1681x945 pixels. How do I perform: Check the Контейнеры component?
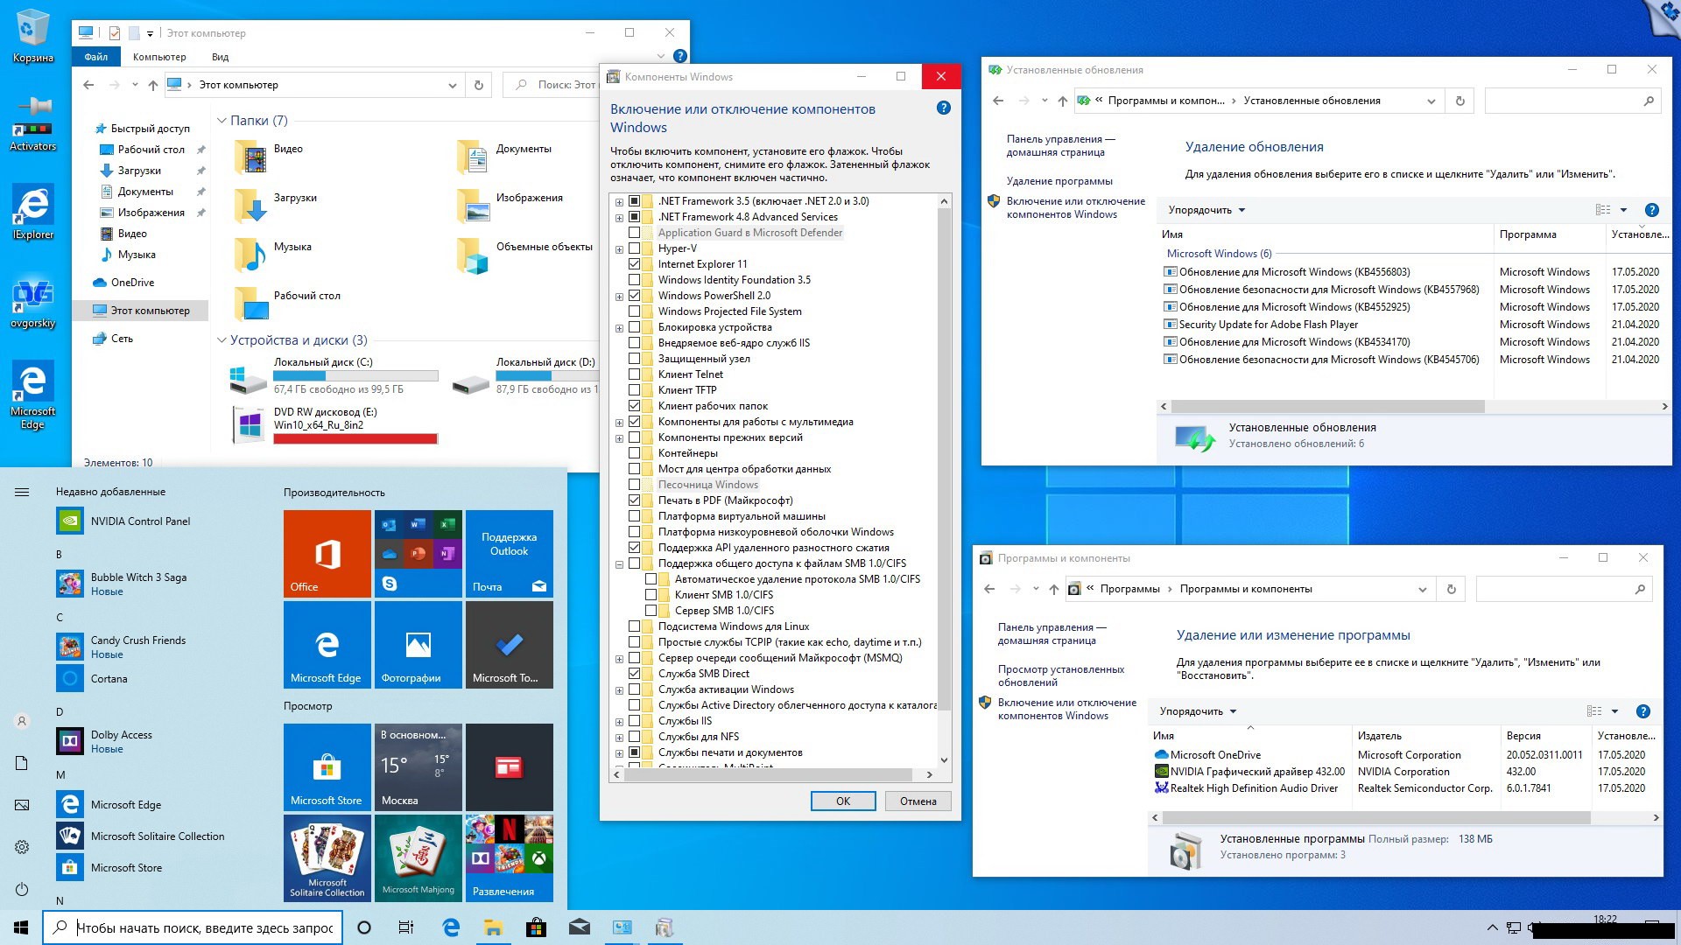tap(634, 453)
